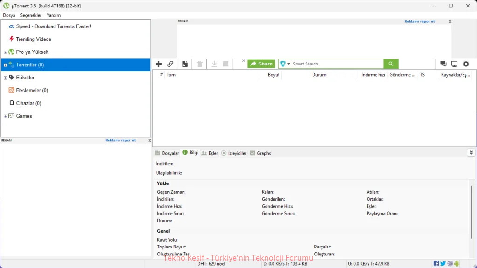Expand the Etiketler tree node
This screenshot has width=477, height=268.
(5, 78)
